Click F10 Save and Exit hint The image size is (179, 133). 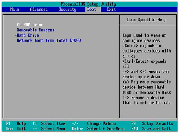(x=151, y=129)
